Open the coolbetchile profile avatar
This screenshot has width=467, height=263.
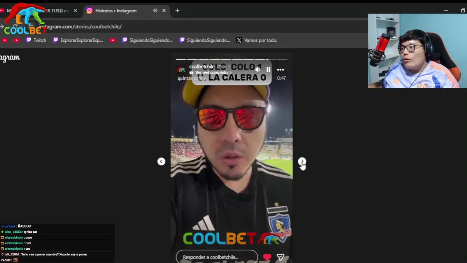(x=182, y=69)
